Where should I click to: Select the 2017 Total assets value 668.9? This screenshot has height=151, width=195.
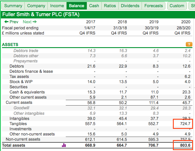click(90, 145)
